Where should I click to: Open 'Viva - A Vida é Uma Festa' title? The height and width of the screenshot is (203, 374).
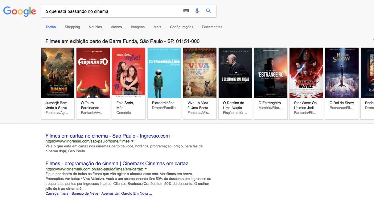coord(198,105)
